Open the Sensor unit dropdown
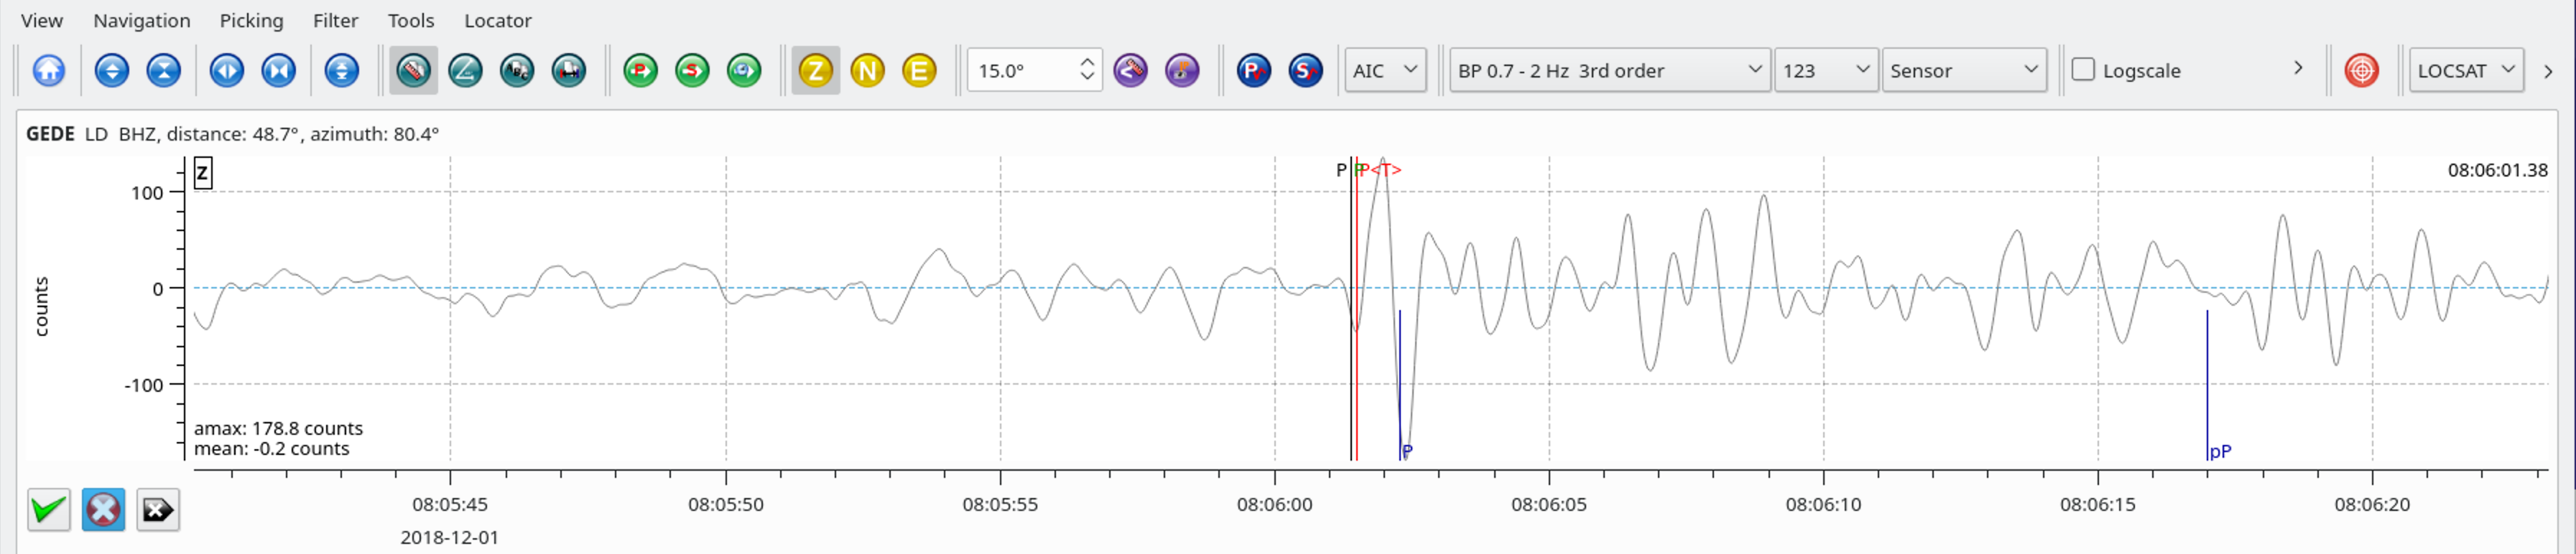The width and height of the screenshot is (2576, 554). 1964,71
